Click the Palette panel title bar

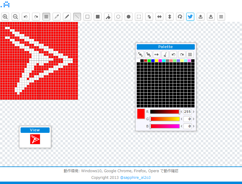point(165,47)
